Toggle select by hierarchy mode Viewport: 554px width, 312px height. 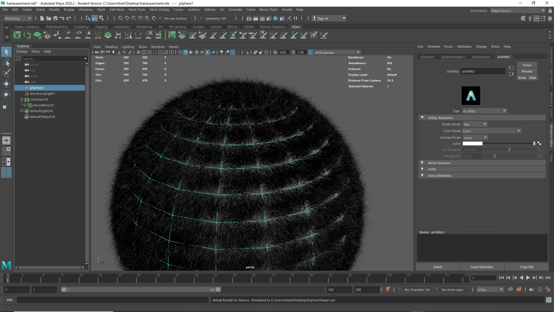[88, 18]
